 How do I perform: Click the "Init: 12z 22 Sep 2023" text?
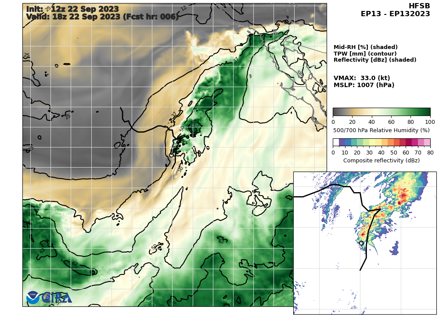(72, 9)
